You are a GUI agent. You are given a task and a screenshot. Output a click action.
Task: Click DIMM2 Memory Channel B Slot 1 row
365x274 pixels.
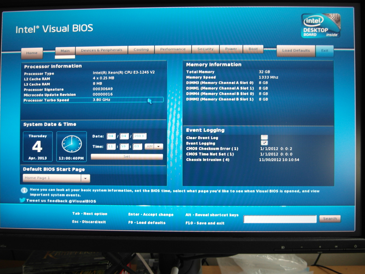pyautogui.click(x=227, y=99)
